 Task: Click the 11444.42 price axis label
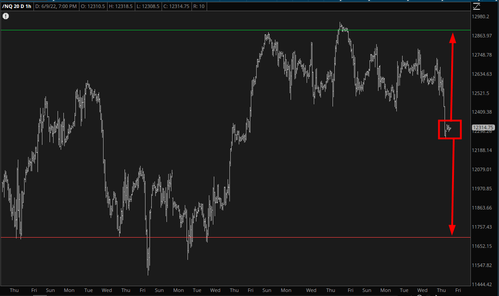coord(482,284)
